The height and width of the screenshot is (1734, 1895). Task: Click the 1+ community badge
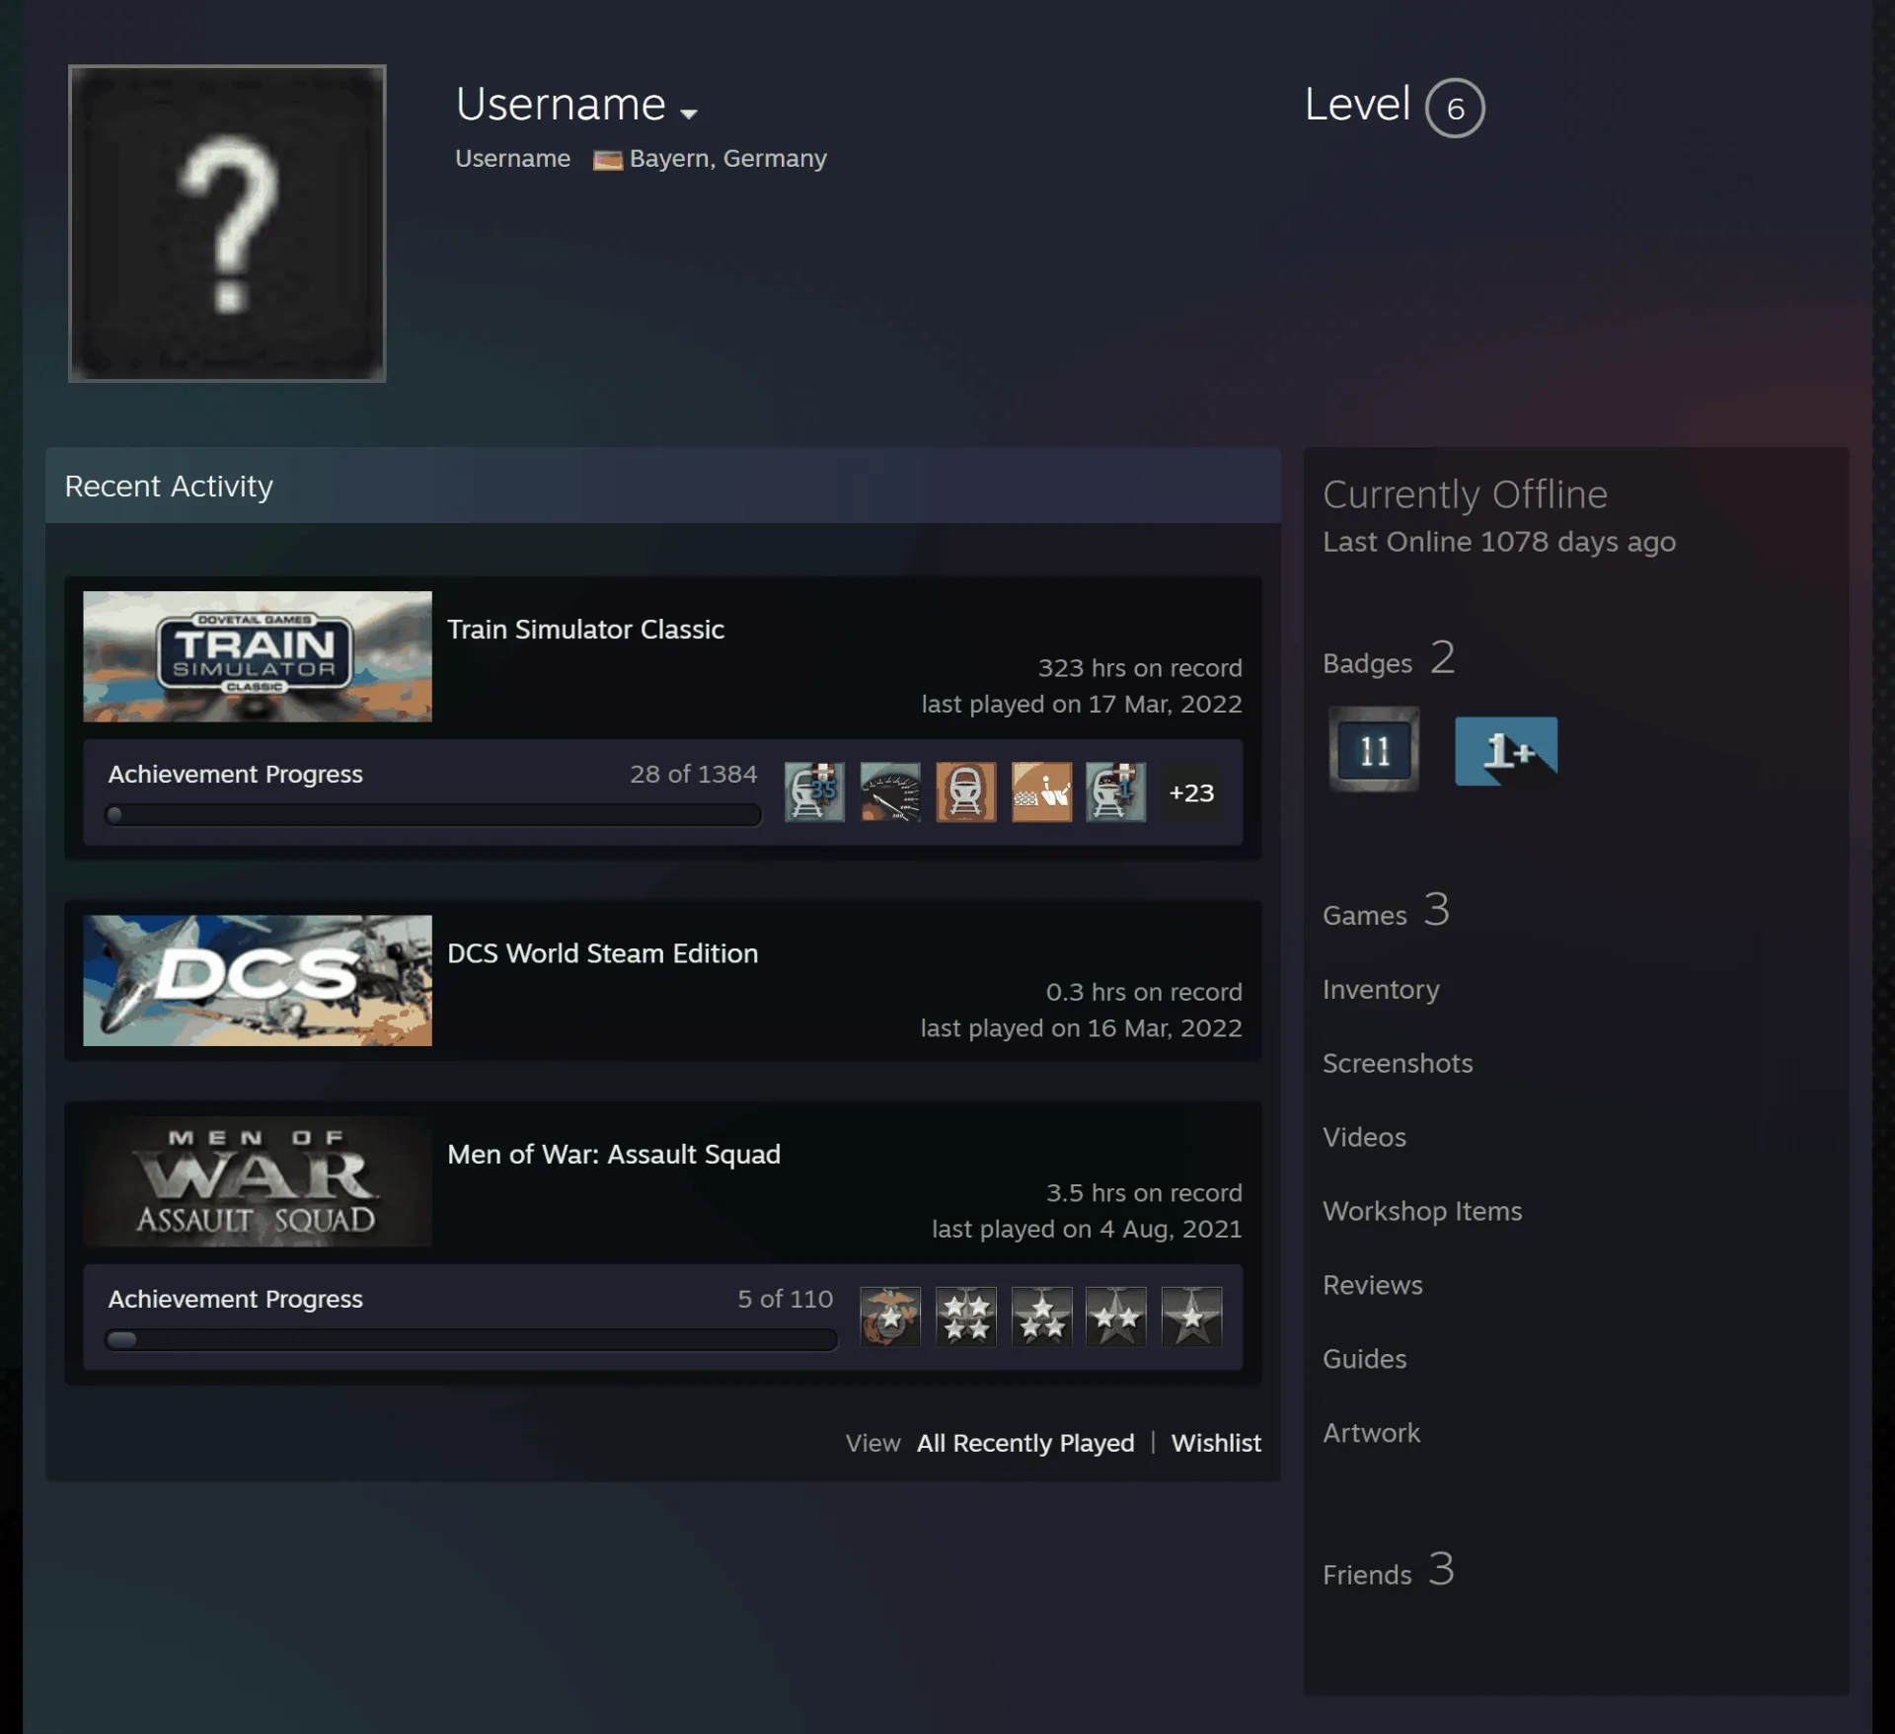(x=1506, y=751)
